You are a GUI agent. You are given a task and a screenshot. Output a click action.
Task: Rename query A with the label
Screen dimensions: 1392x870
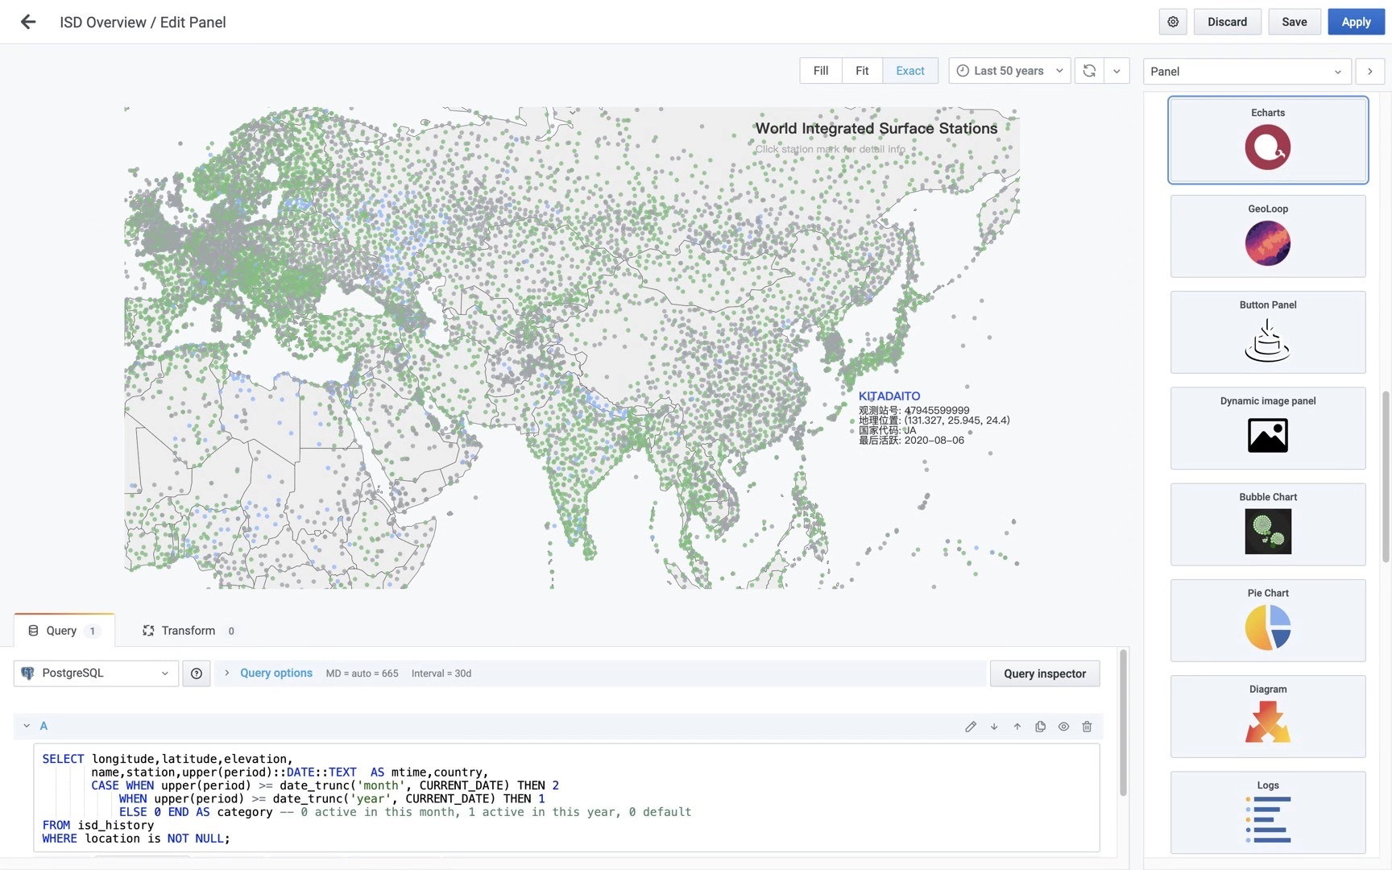click(x=43, y=726)
